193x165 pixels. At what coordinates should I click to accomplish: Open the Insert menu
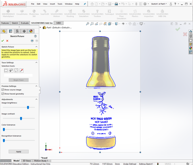52,4
